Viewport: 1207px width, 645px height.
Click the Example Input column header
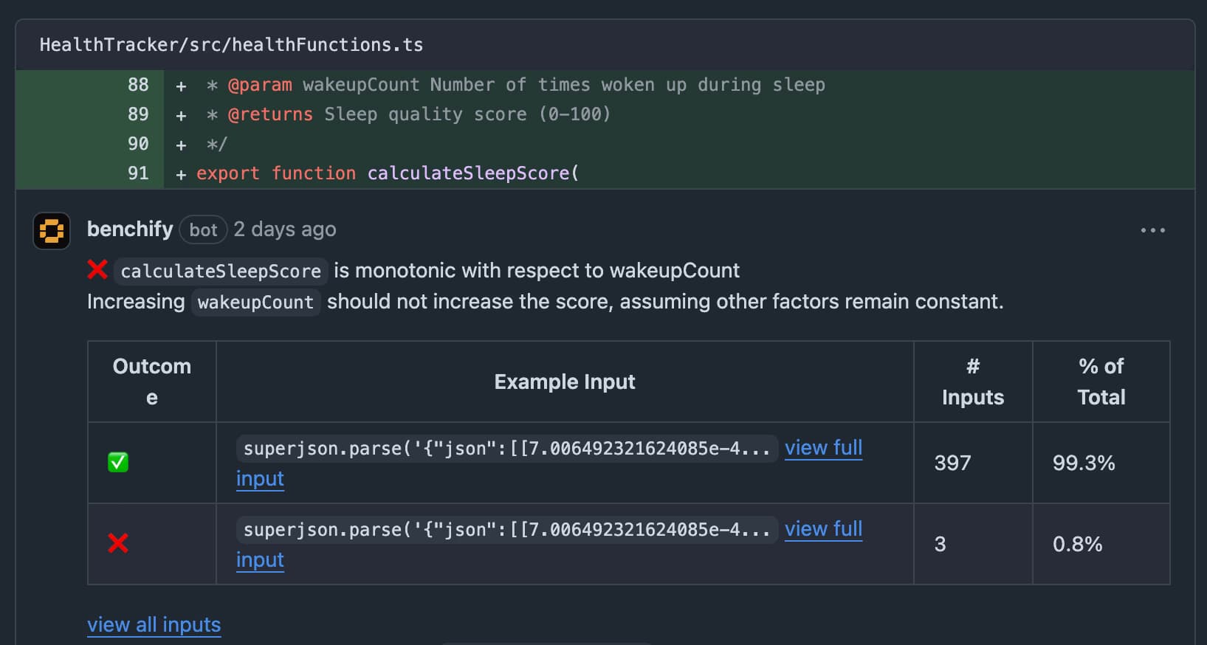pyautogui.click(x=565, y=382)
